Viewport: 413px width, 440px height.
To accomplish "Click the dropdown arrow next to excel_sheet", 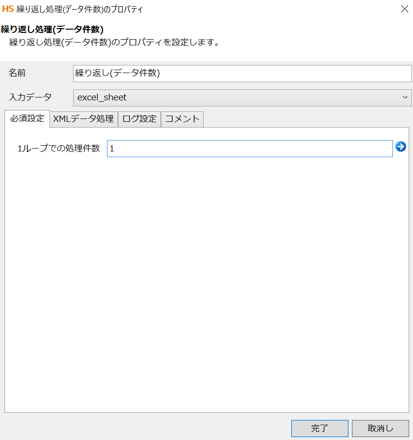I will click(x=405, y=97).
